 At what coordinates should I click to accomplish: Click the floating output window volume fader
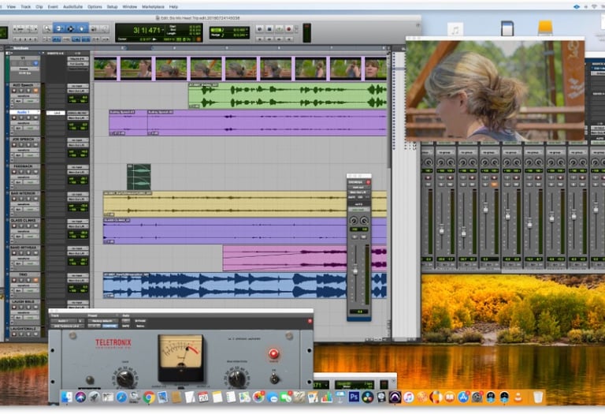pos(355,270)
